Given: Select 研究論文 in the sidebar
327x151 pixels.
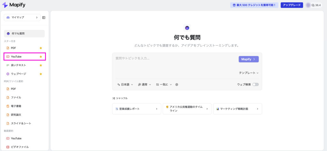Looking at the screenshot, I should (x=16, y=115).
